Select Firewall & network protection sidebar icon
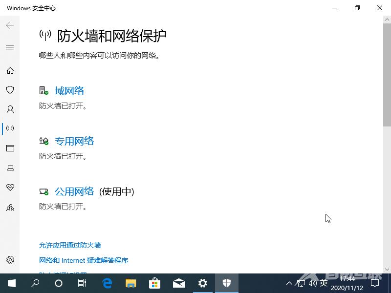391x293 pixels. pyautogui.click(x=10, y=129)
